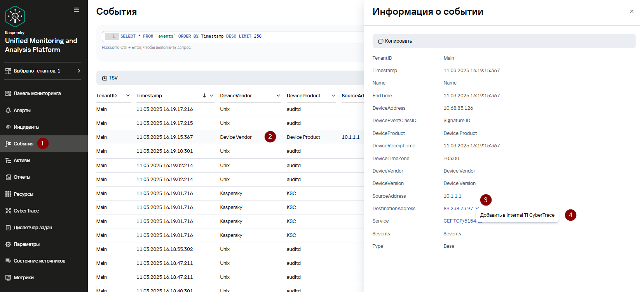640x292 pixels.
Task: Open Алерты via the bell icon
Action: pyautogui.click(x=8, y=111)
